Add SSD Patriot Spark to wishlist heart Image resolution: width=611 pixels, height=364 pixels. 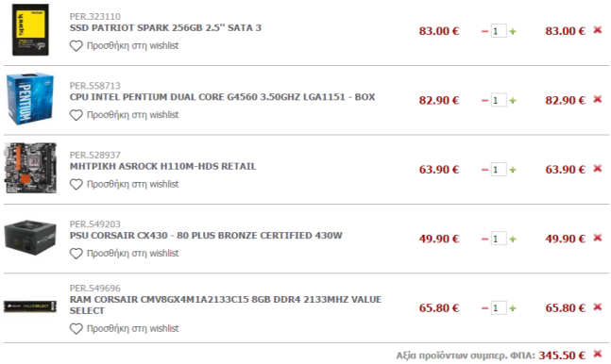(76, 46)
